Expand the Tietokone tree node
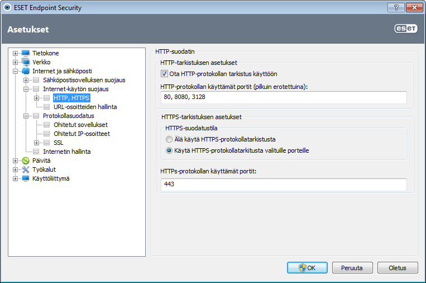 (x=15, y=53)
